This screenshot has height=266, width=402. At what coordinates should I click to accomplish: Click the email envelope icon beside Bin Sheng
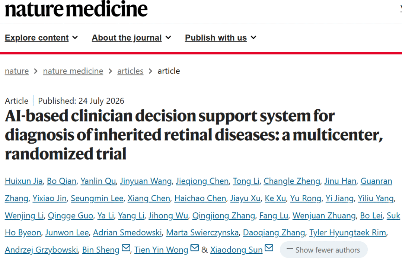point(126,248)
